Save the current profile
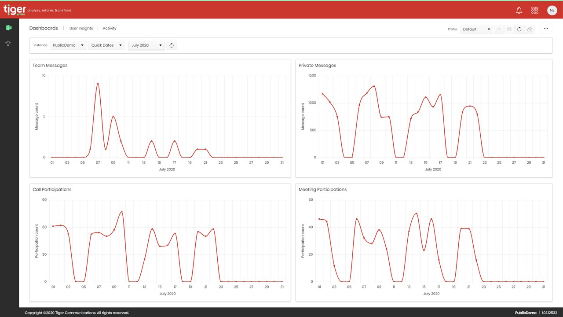563x317 pixels. [x=509, y=29]
